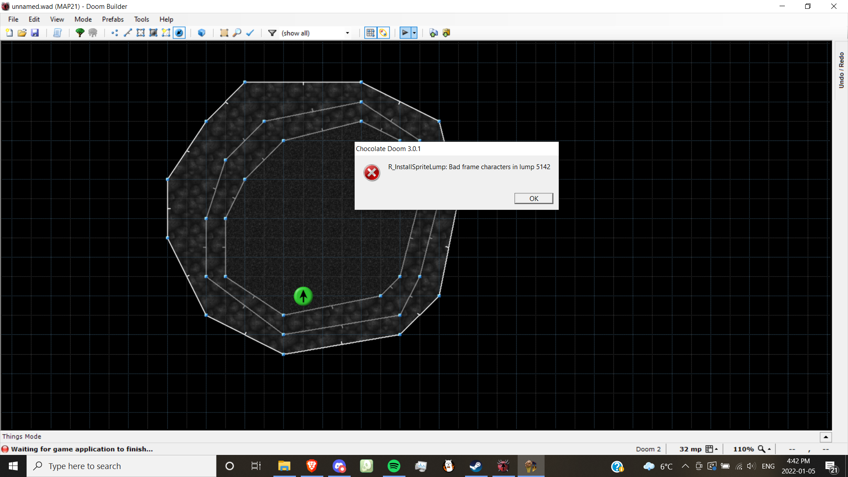This screenshot has height=477, width=848.
Task: Open Steam from taskbar
Action: [476, 466]
